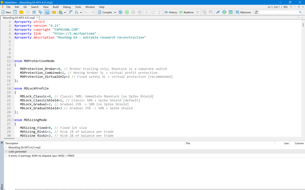Image resolution: width=305 pixels, height=190 pixels.
Task: Click the fx functions list icon
Action: click(77, 12)
